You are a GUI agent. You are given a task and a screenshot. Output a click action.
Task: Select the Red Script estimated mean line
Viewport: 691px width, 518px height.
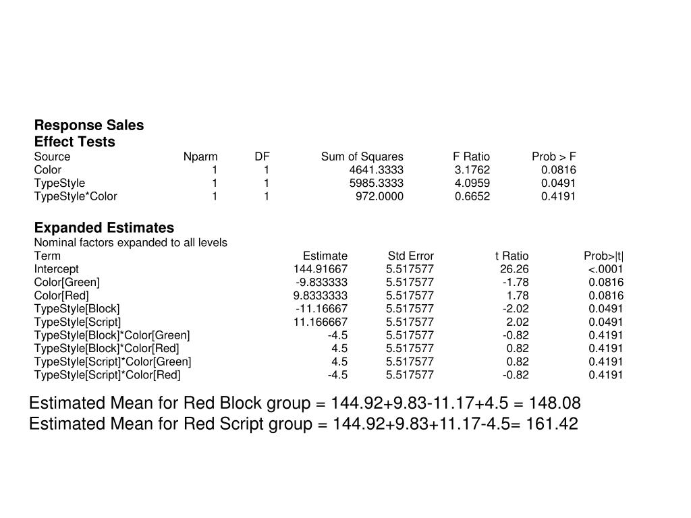coord(304,424)
